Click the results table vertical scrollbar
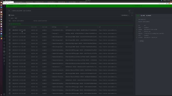The image size is (172, 96). click(133, 34)
